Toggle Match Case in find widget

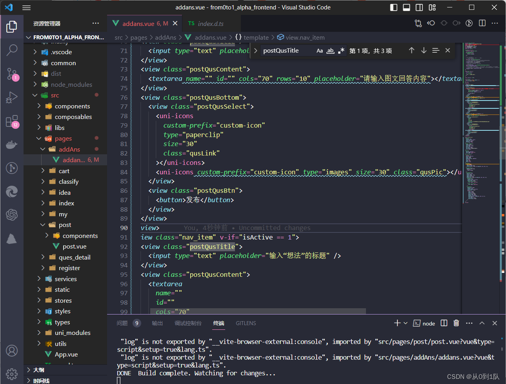pos(320,51)
